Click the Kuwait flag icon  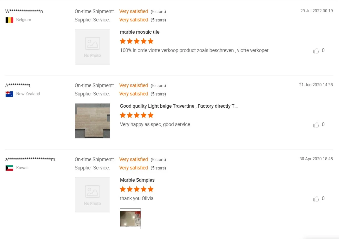click(9, 168)
